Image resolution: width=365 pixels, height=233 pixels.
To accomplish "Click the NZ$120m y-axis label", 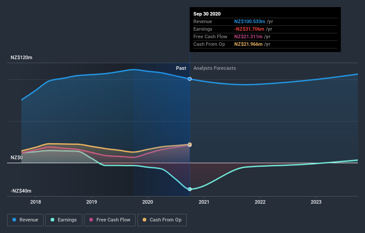I will (x=21, y=57).
